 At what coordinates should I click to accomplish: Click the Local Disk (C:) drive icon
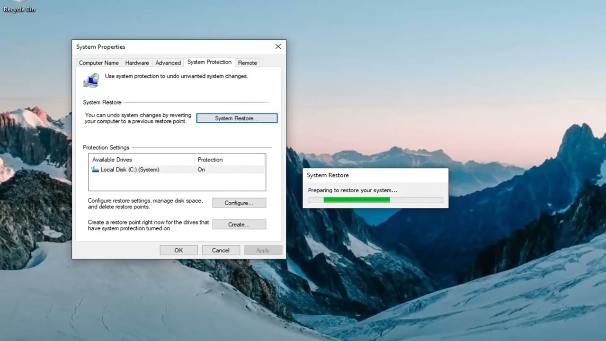(x=95, y=170)
